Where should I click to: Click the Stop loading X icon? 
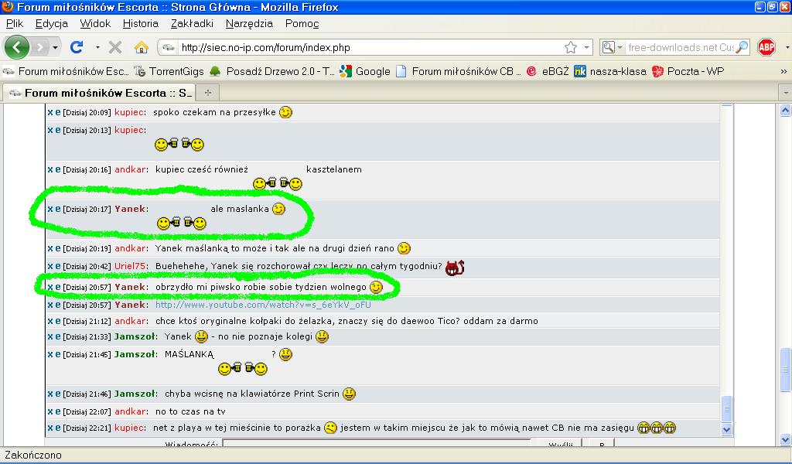coord(115,47)
